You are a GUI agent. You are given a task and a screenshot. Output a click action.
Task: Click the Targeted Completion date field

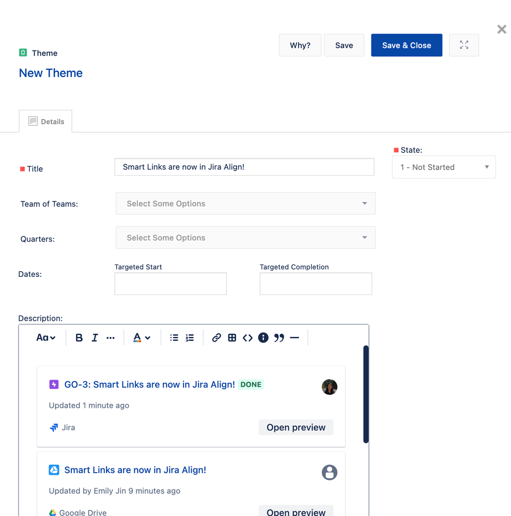(x=316, y=284)
